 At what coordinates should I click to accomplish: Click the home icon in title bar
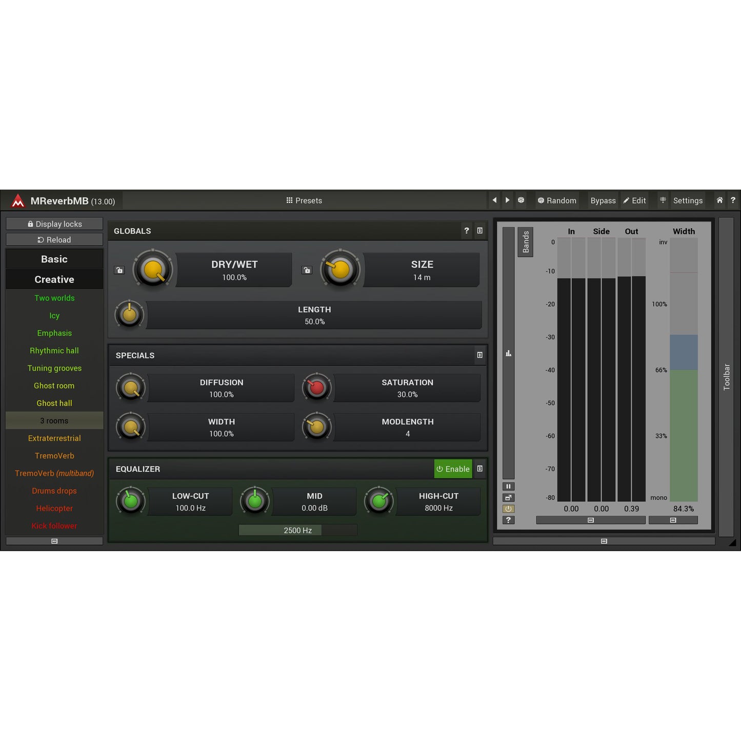coord(719,201)
